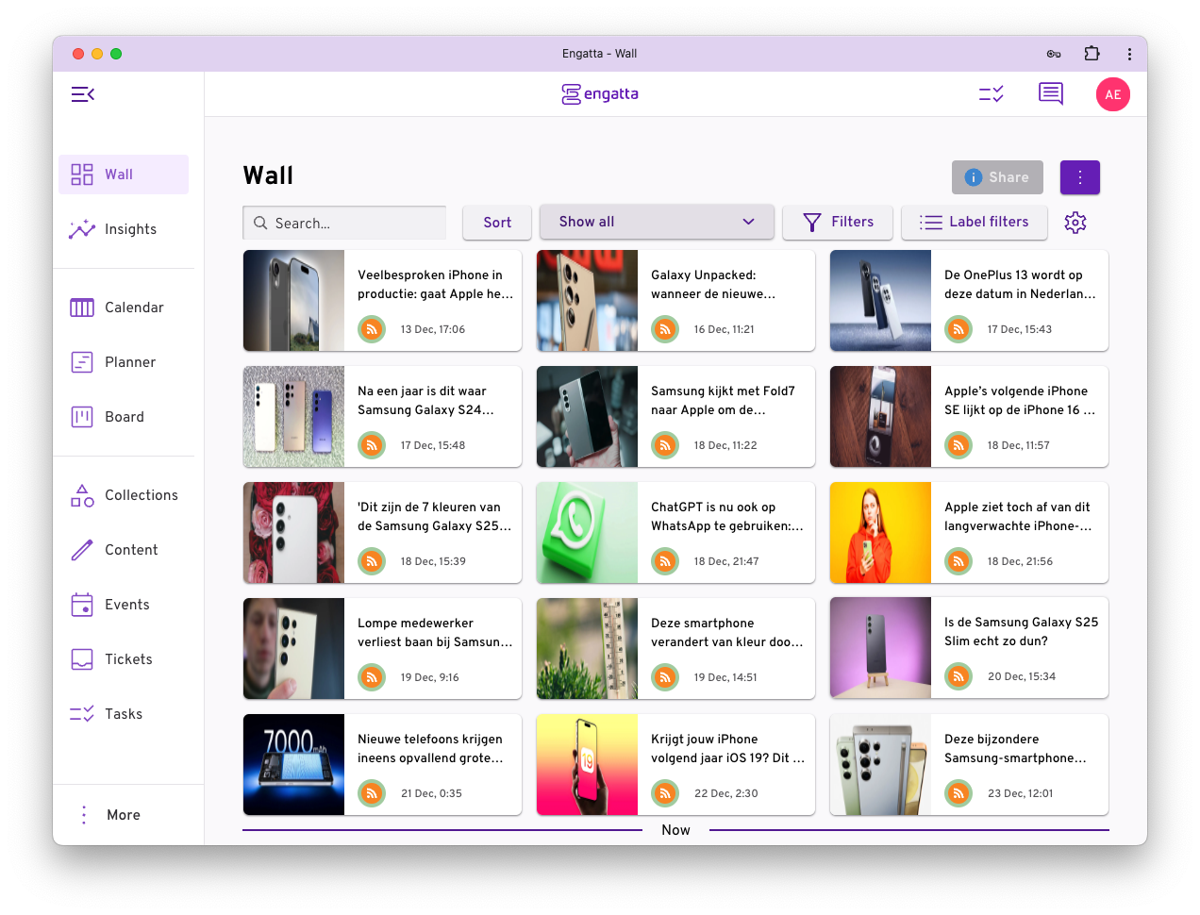Open browser extensions puzzle icon

coord(1092,54)
